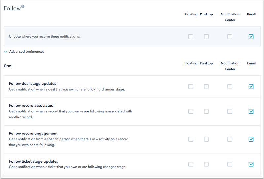Uncheck Email for Follow record engagement

251,139
